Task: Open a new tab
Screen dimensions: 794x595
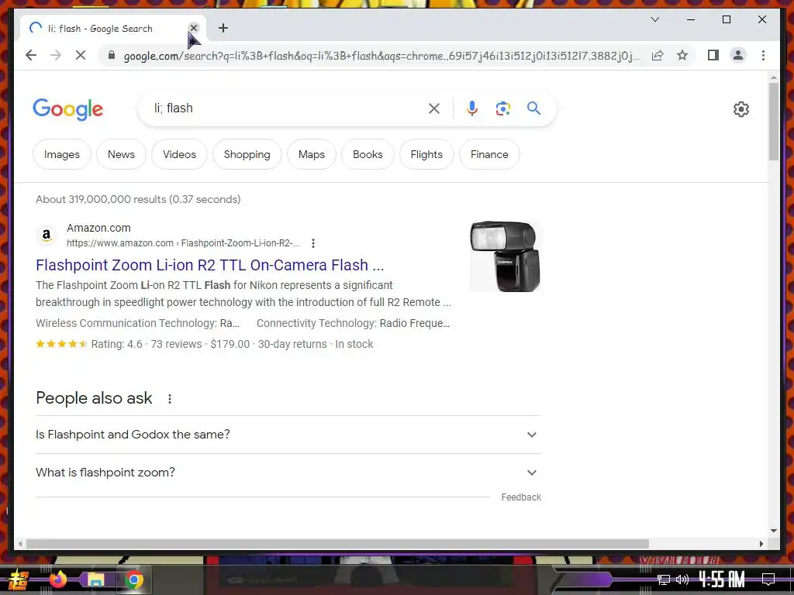Action: [223, 29]
